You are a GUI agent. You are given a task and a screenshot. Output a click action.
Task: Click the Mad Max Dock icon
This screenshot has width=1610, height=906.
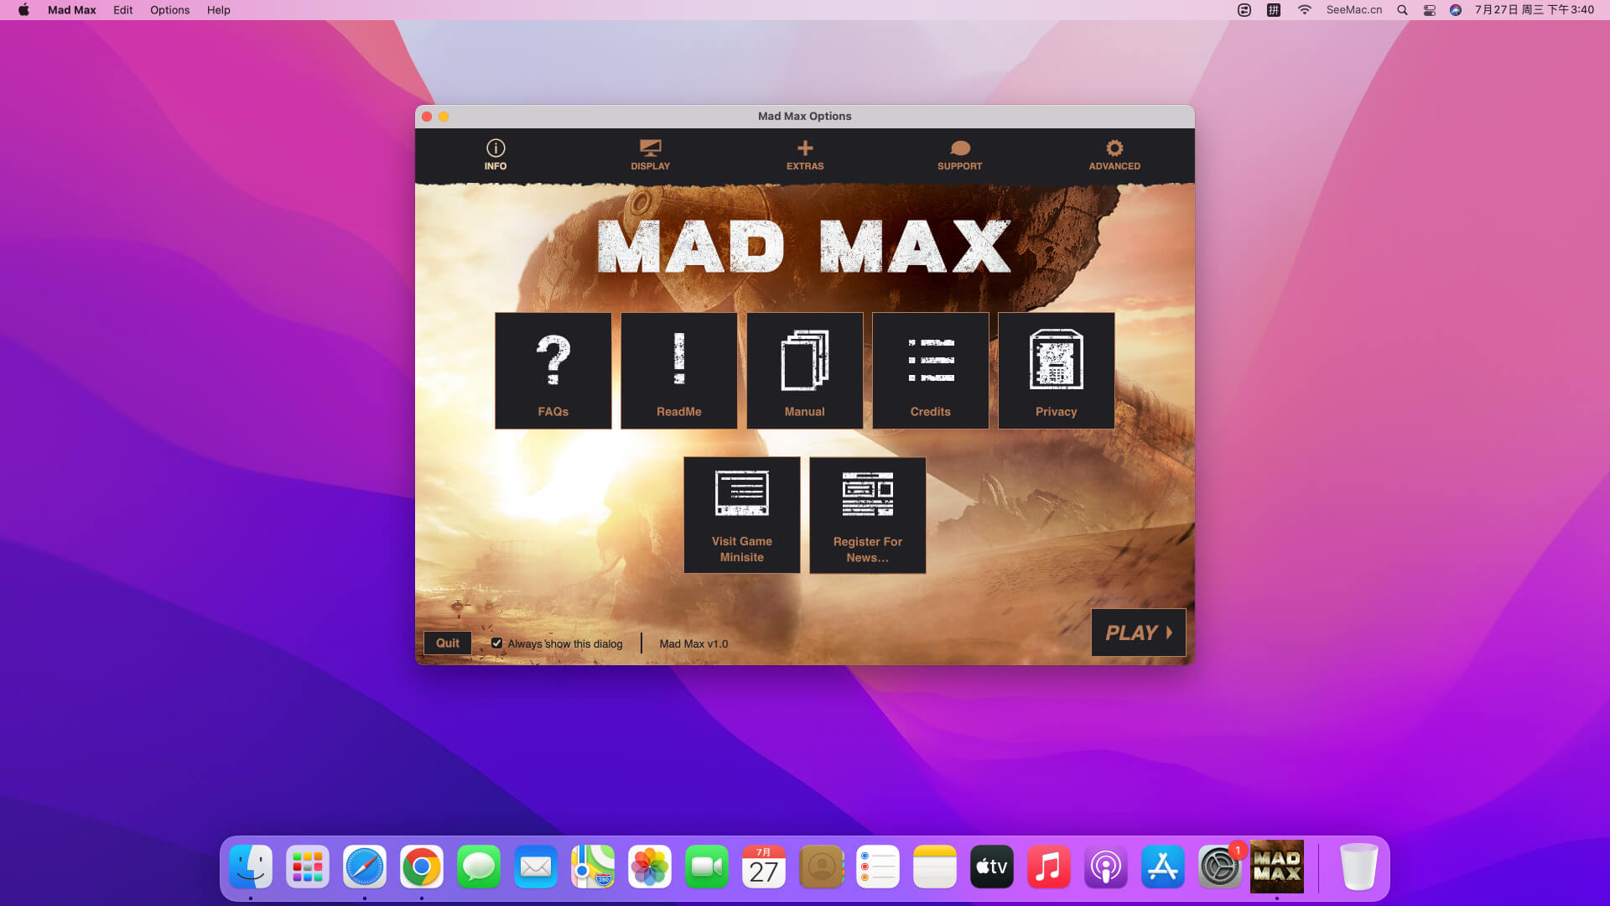click(1277, 867)
